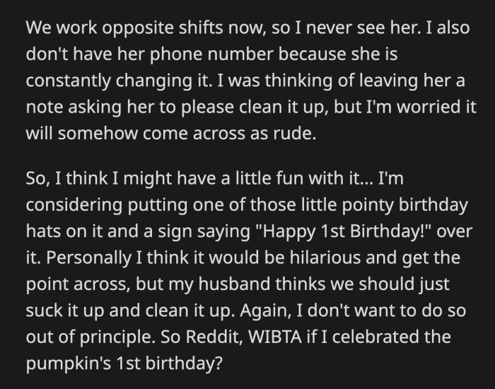Place cursor on the word "note"
495x389 pixels.
[x=44, y=107]
